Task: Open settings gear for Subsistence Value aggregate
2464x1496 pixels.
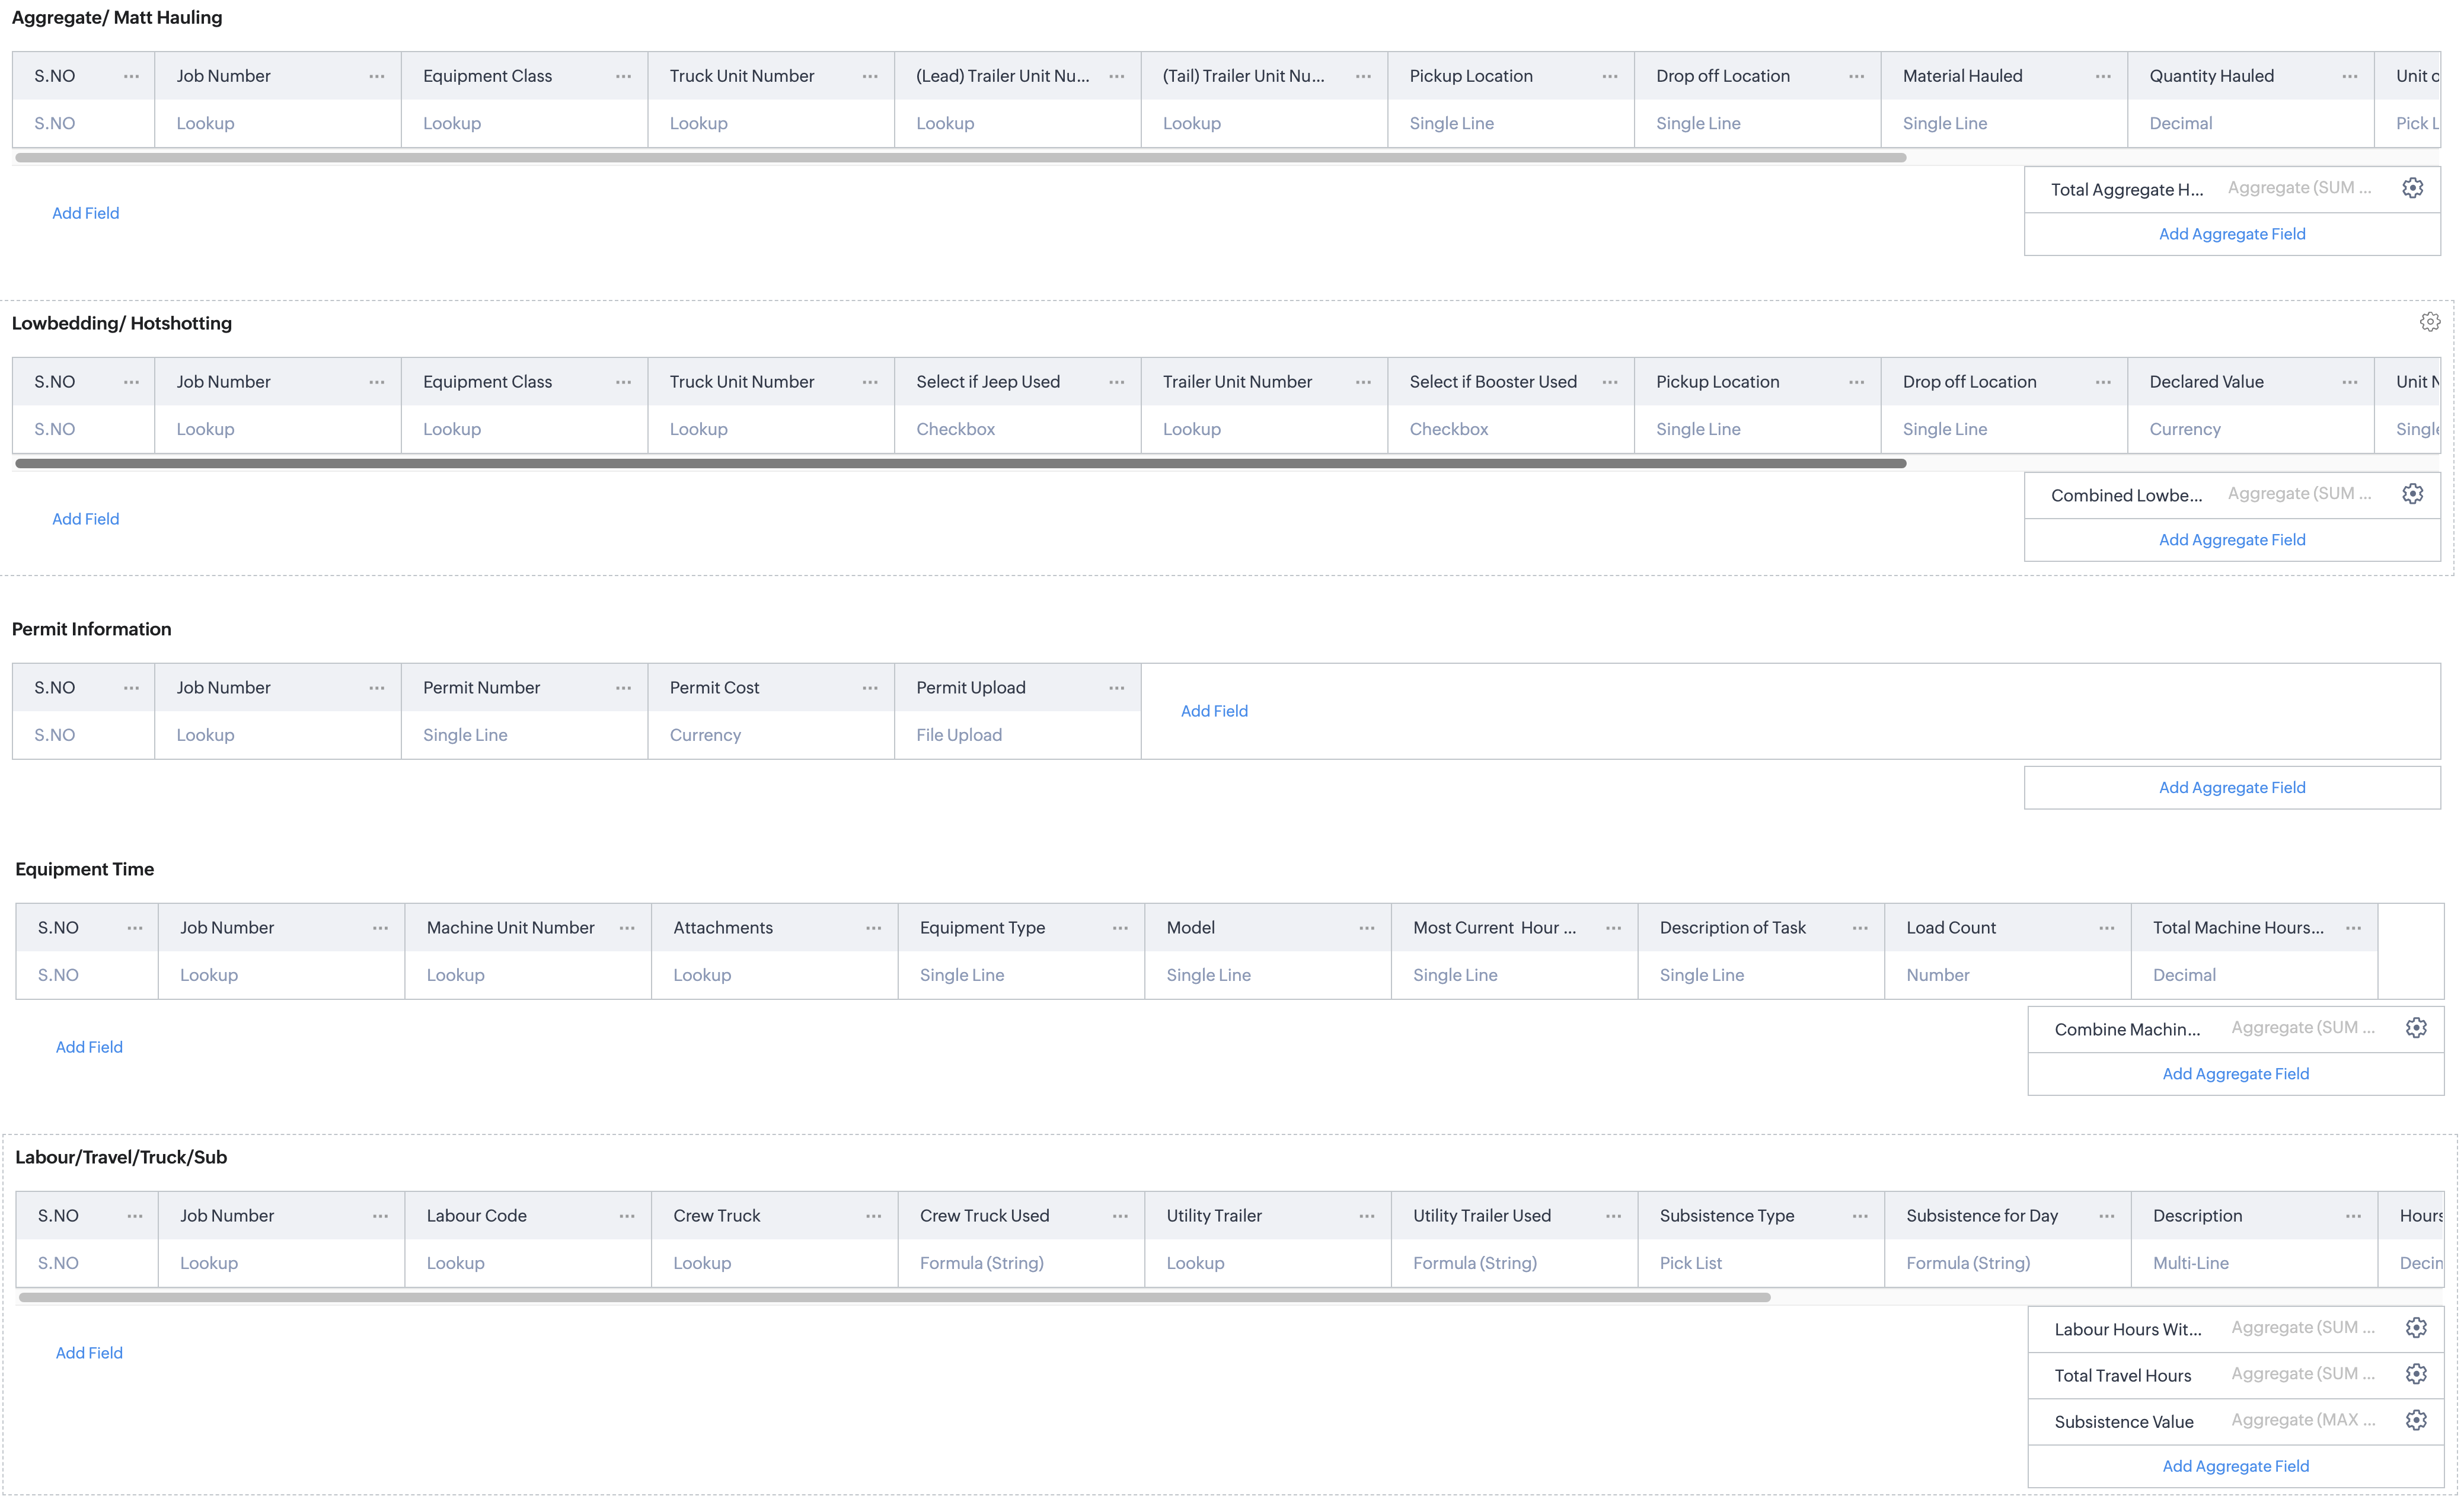Action: click(2416, 1420)
